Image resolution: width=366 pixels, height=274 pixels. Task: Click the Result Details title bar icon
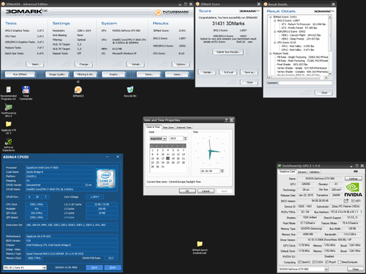[x=265, y=4]
